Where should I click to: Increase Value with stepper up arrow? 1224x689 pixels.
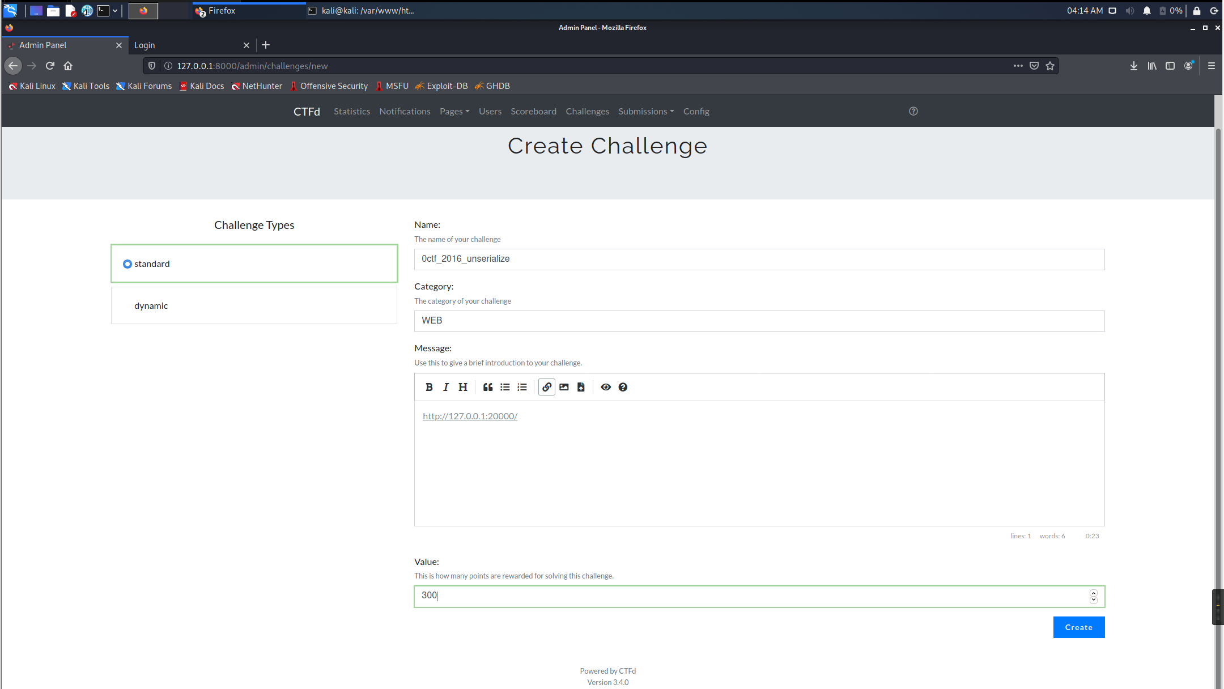[x=1094, y=593]
